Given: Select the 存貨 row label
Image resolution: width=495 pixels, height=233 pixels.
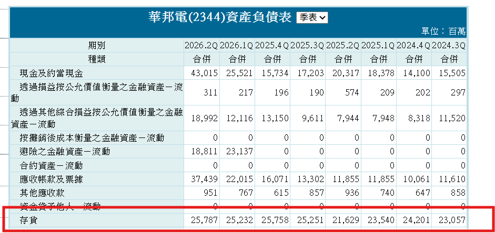Looking at the screenshot, I should 28,220.
